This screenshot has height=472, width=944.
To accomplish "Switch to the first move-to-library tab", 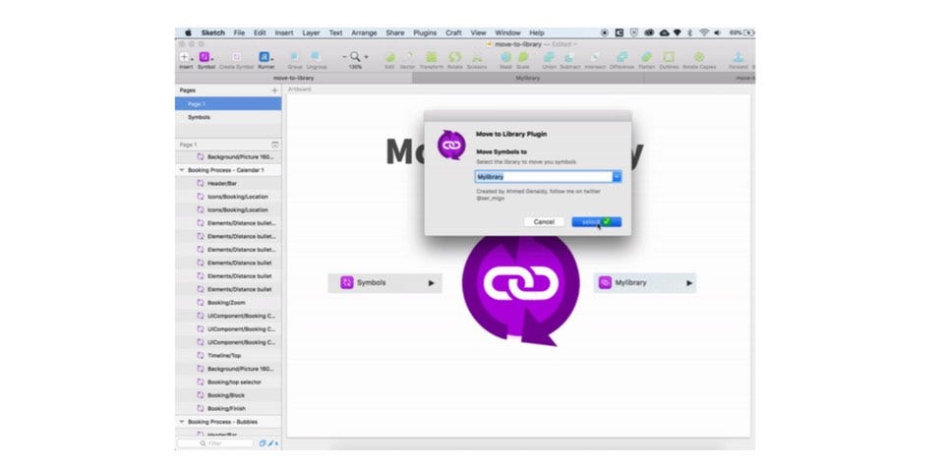I will 294,79.
